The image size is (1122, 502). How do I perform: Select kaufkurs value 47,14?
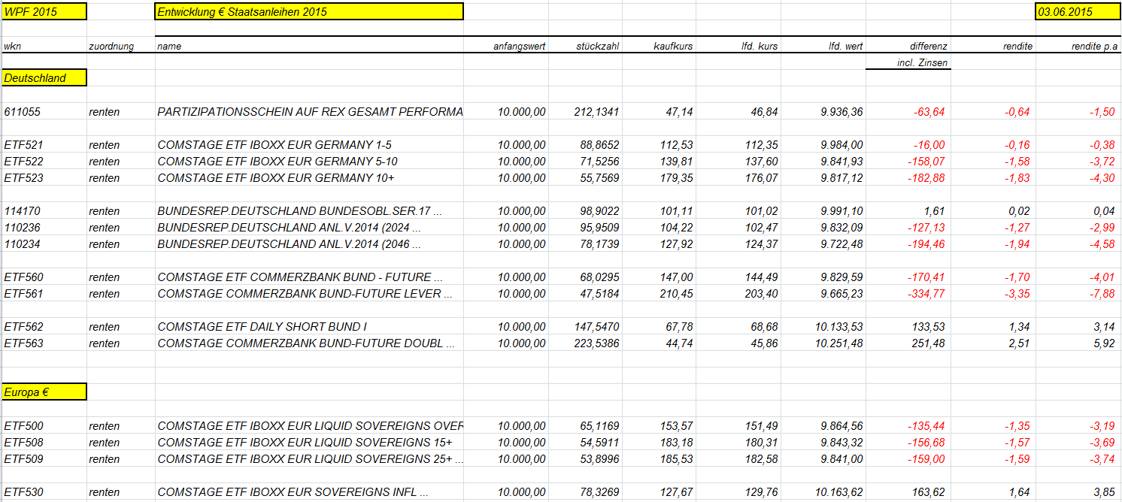pyautogui.click(x=660, y=112)
